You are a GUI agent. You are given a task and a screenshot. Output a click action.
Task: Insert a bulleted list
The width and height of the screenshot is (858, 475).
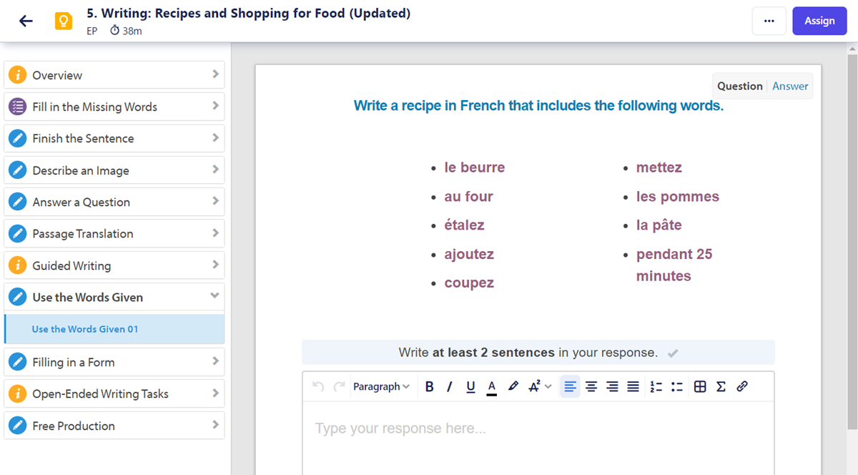click(677, 386)
